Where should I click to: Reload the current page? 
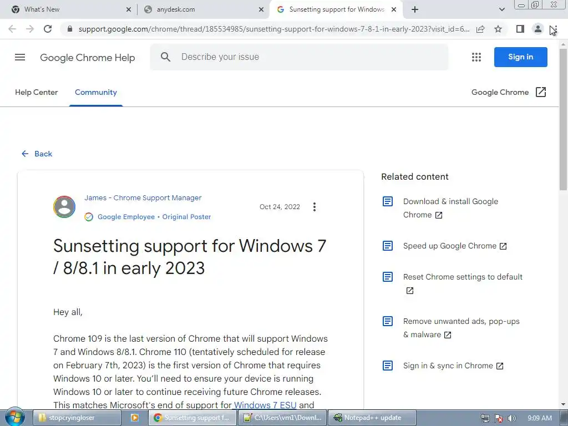pyautogui.click(x=48, y=29)
